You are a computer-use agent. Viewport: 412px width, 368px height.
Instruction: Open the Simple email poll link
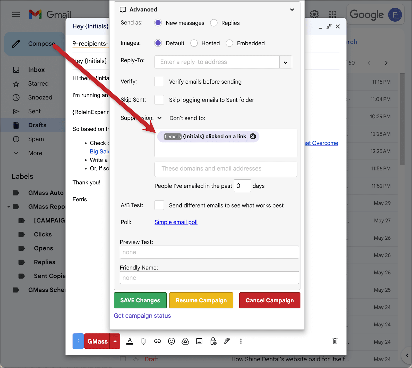[176, 222]
